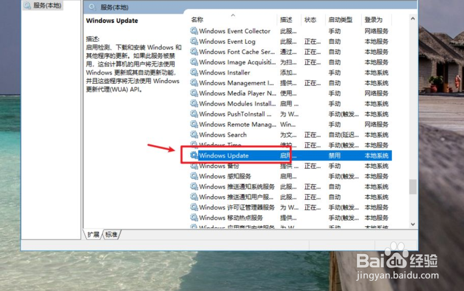This screenshot has height=291, width=464.
Task: Select Windows 感知服务 service name
Action: click(x=225, y=176)
